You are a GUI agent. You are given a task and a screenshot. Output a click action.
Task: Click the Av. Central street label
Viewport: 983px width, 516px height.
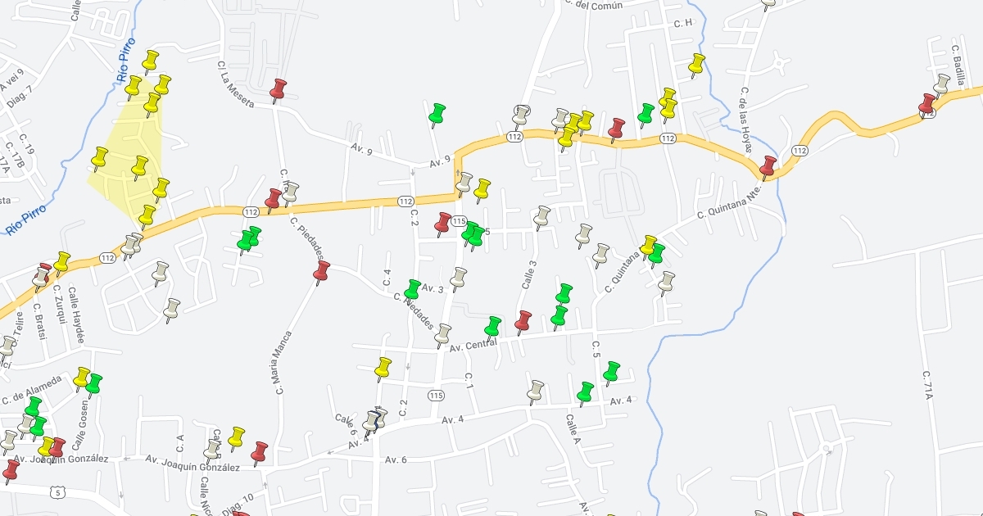pos(473,344)
